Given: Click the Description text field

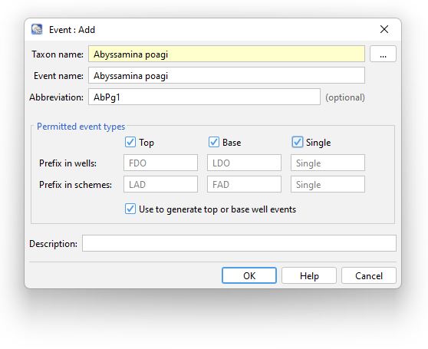Looking at the screenshot, I should 239,243.
